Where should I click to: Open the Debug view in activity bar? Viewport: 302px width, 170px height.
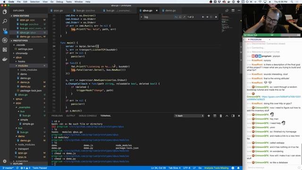click(5, 40)
